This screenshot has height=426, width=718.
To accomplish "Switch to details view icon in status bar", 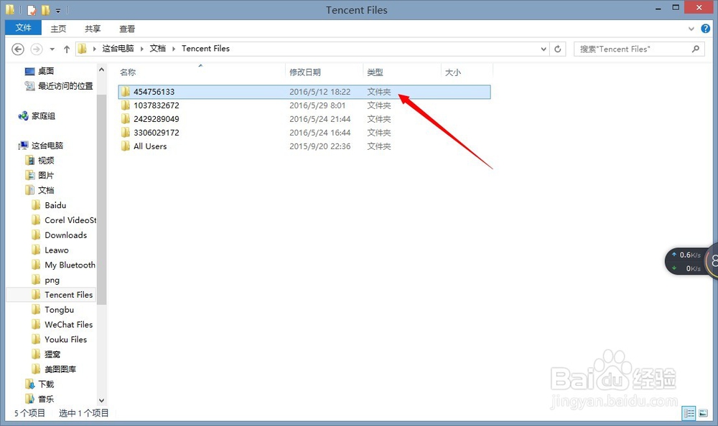I will pyautogui.click(x=689, y=413).
